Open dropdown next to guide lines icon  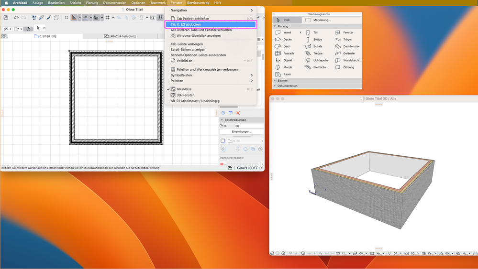[x=79, y=18]
